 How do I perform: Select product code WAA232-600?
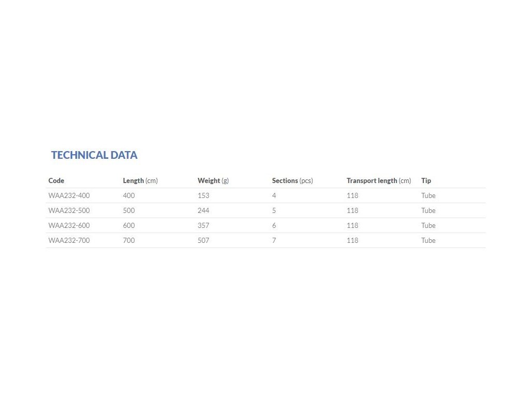tap(69, 225)
